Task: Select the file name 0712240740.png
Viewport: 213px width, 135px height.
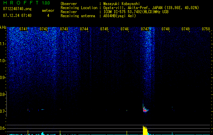Action: 17,9
